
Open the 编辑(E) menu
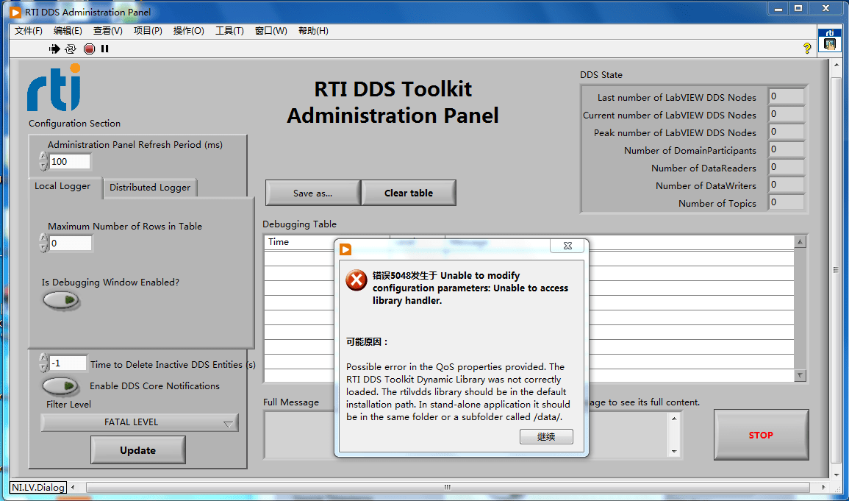pos(68,31)
